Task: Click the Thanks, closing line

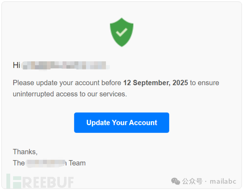Action: [x=25, y=152]
